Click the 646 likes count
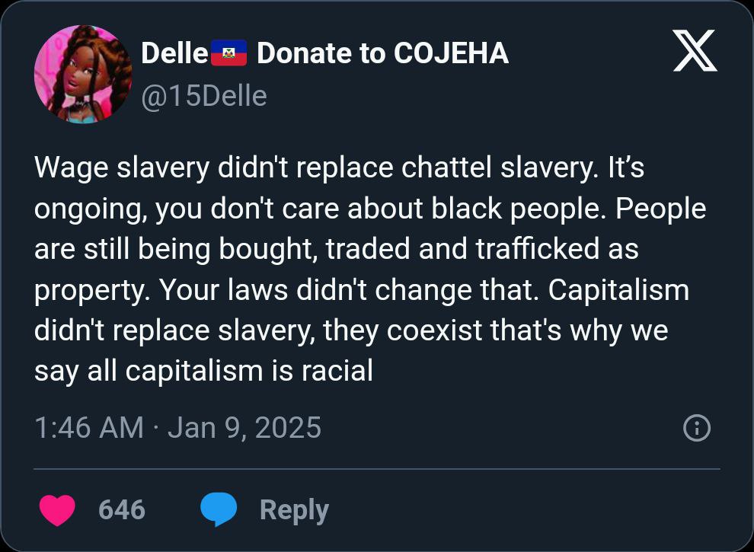This screenshot has height=552, width=754. tap(122, 509)
